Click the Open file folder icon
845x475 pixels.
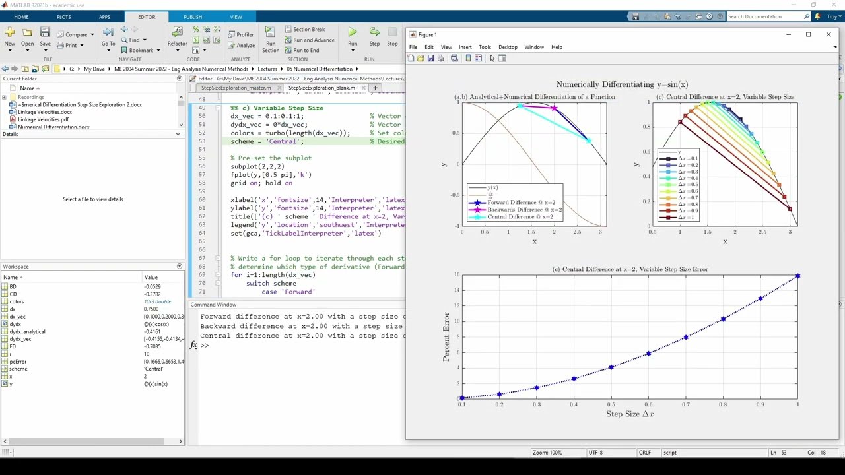[27, 32]
